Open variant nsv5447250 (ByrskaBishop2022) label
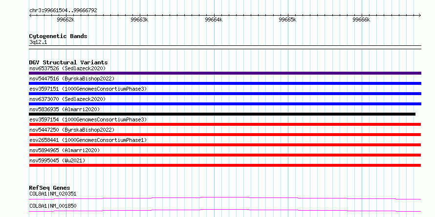This screenshot has height=217, width=435. [72, 130]
